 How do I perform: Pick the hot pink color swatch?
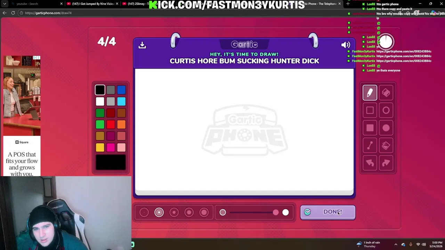coord(111,148)
